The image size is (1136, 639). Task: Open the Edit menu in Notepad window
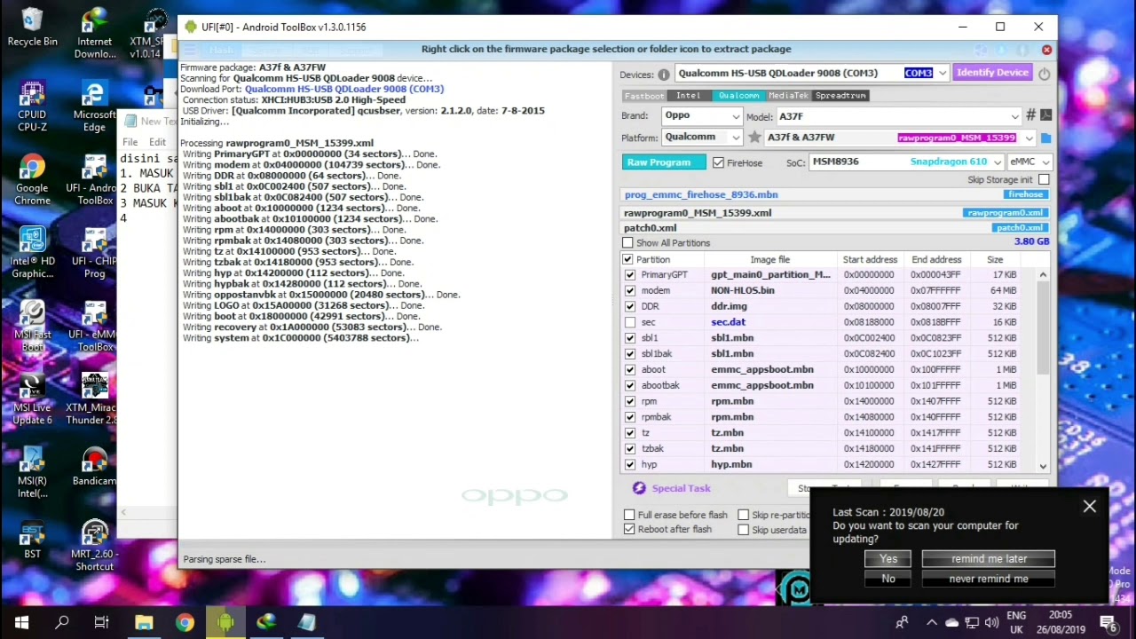point(157,142)
